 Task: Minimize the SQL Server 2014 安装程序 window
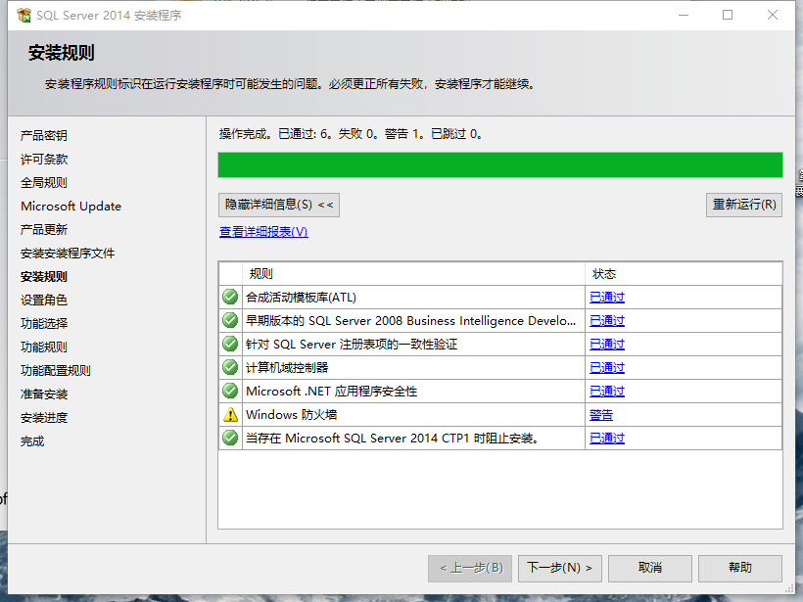click(684, 16)
